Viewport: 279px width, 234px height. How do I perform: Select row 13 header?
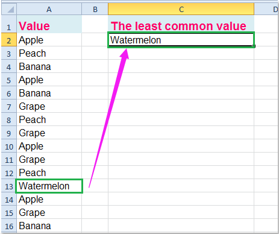pyautogui.click(x=9, y=186)
